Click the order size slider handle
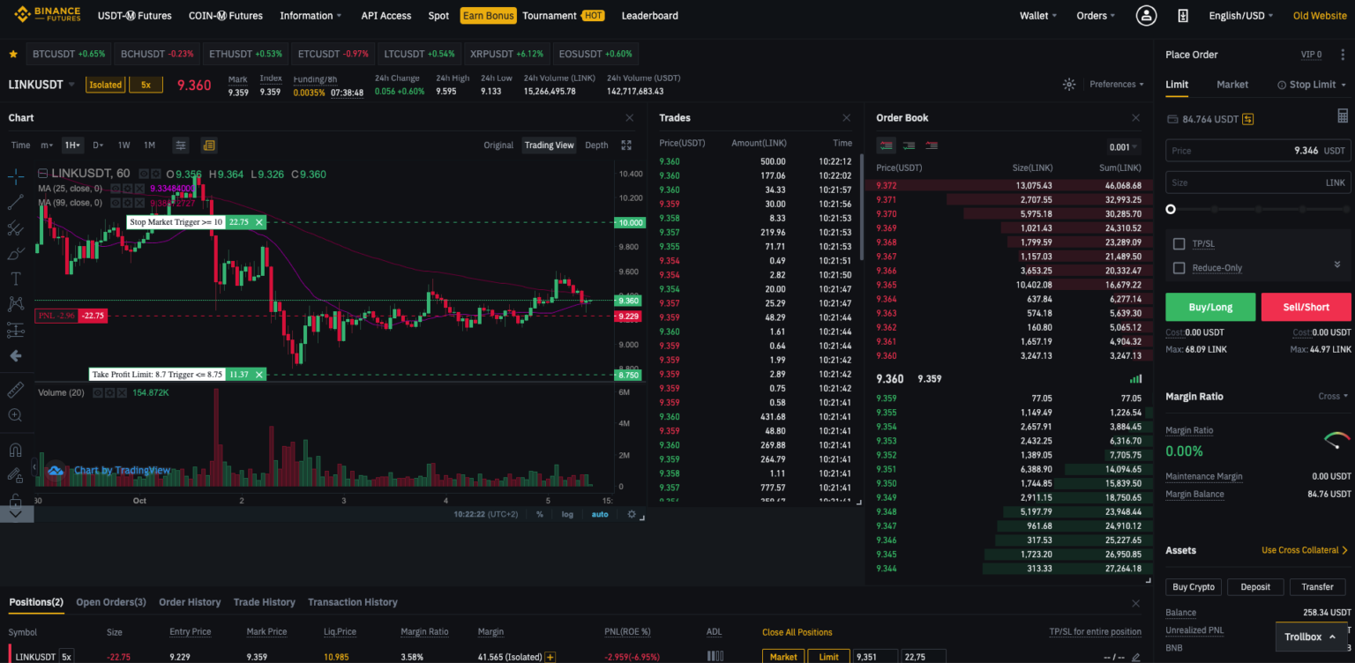 point(1171,210)
